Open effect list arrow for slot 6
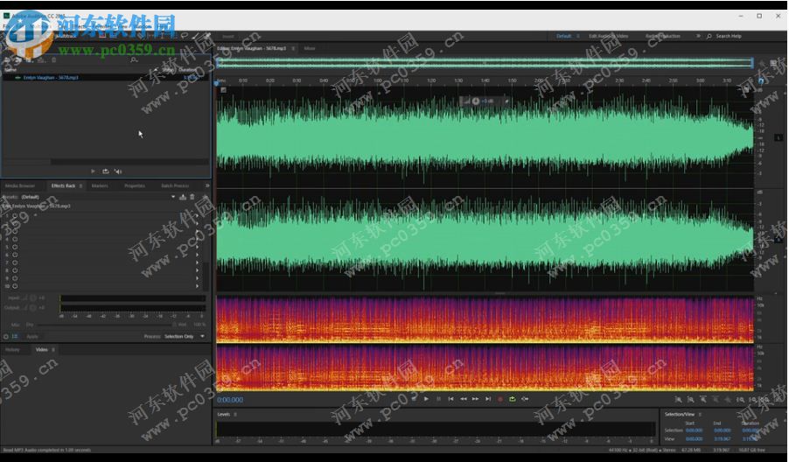789x462 pixels. click(x=197, y=255)
